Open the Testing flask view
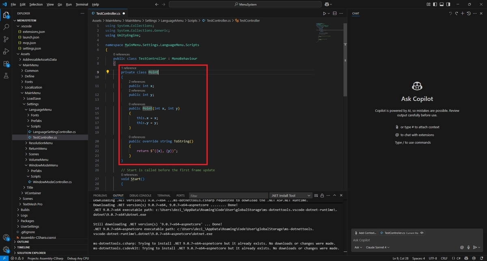Viewport: 487px width, 261px height. click(6, 76)
